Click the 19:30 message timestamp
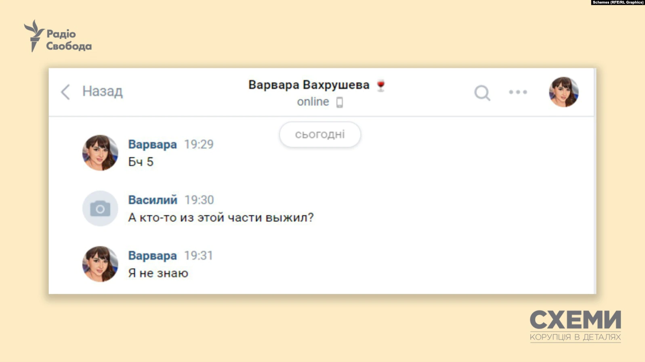The width and height of the screenshot is (645, 362). tap(199, 200)
